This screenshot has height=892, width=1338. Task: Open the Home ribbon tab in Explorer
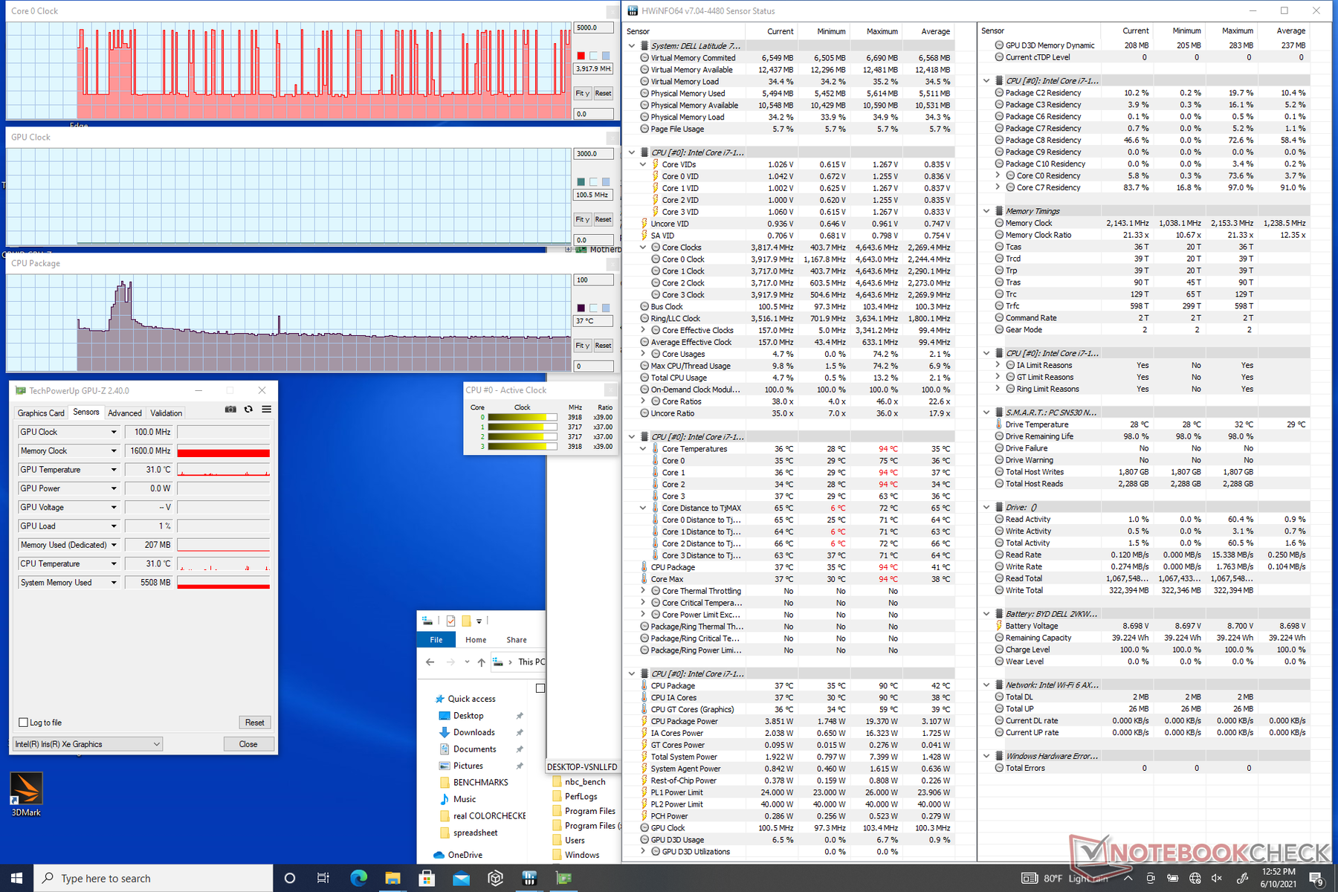476,639
